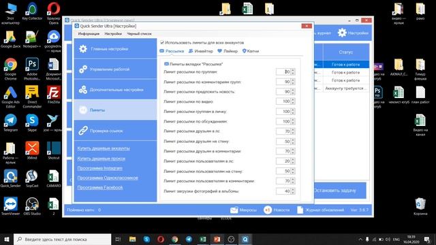Switch to the Лайкер tab

tap(228, 51)
